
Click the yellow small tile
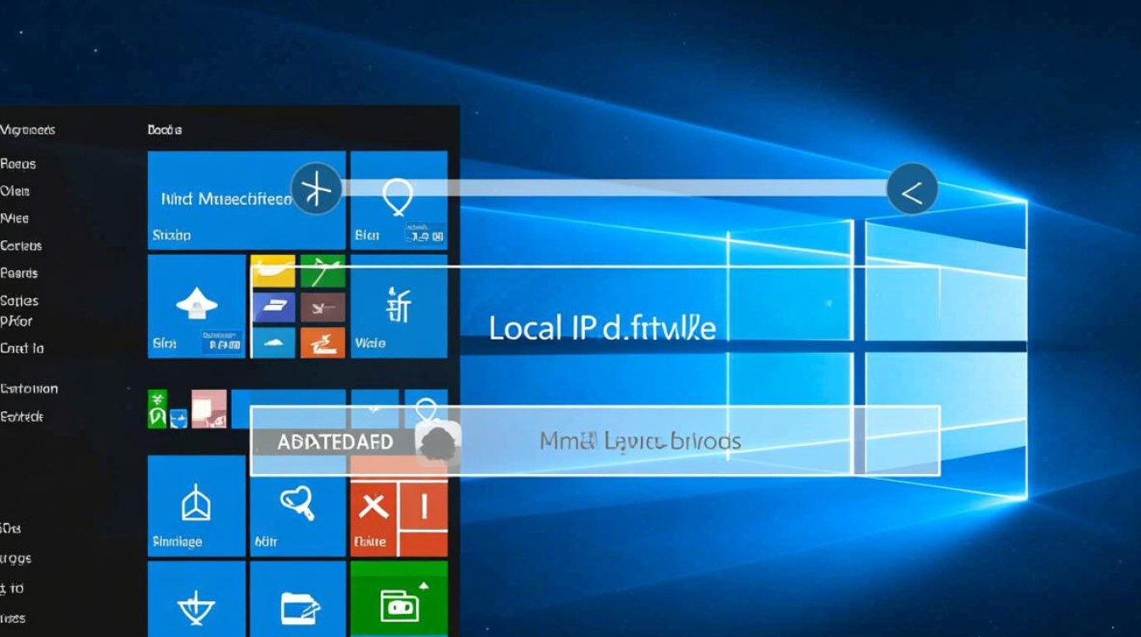273,271
